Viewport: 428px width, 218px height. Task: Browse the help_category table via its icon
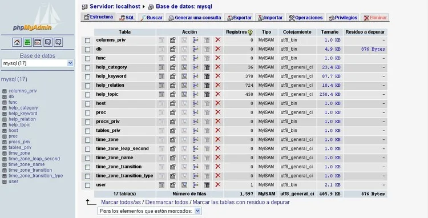click(161, 67)
